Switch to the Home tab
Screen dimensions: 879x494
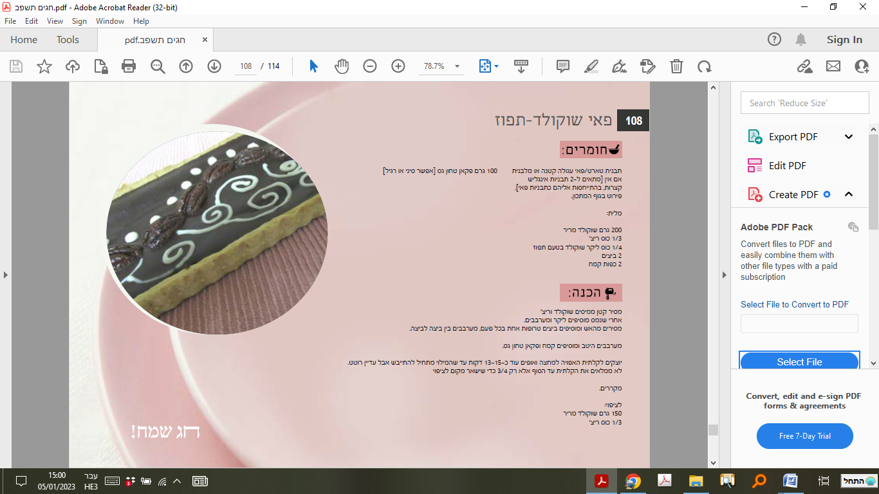pos(24,40)
